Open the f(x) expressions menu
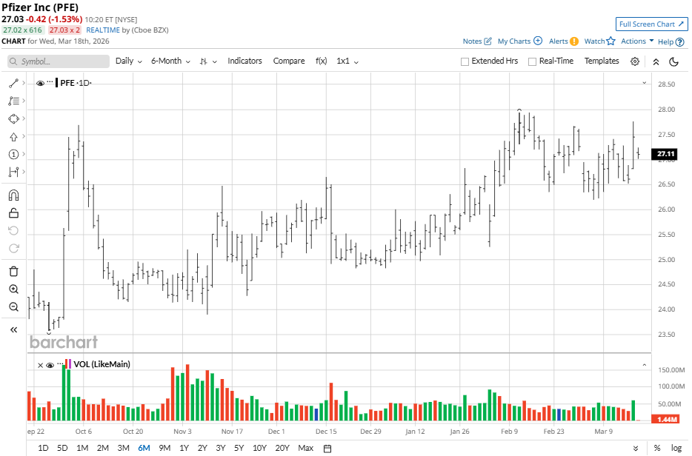The width and height of the screenshot is (692, 456). 322,61
